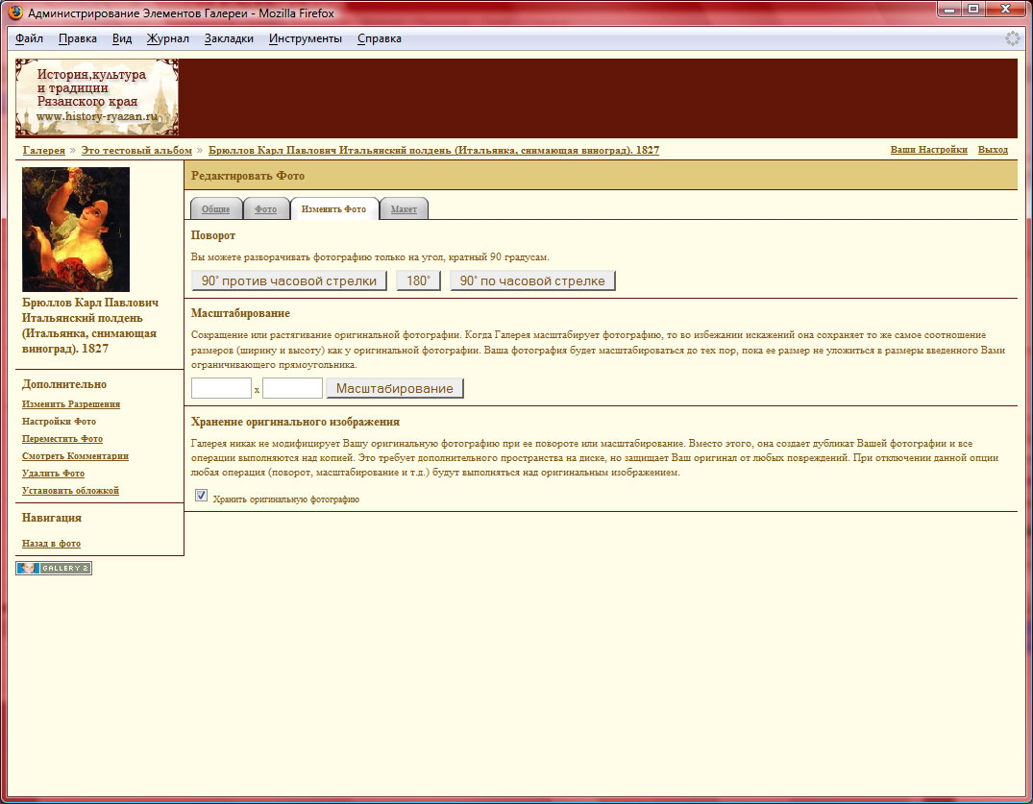Open the Галерея breadcrumb link
Image resolution: width=1033 pixels, height=804 pixels.
(44, 150)
